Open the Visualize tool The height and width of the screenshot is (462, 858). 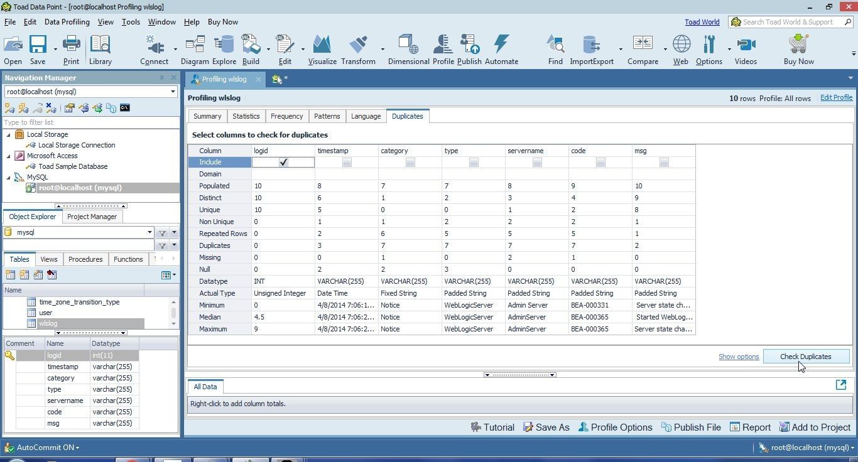click(322, 50)
